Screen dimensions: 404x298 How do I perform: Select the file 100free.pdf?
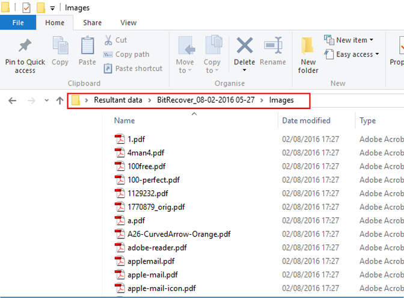click(146, 166)
